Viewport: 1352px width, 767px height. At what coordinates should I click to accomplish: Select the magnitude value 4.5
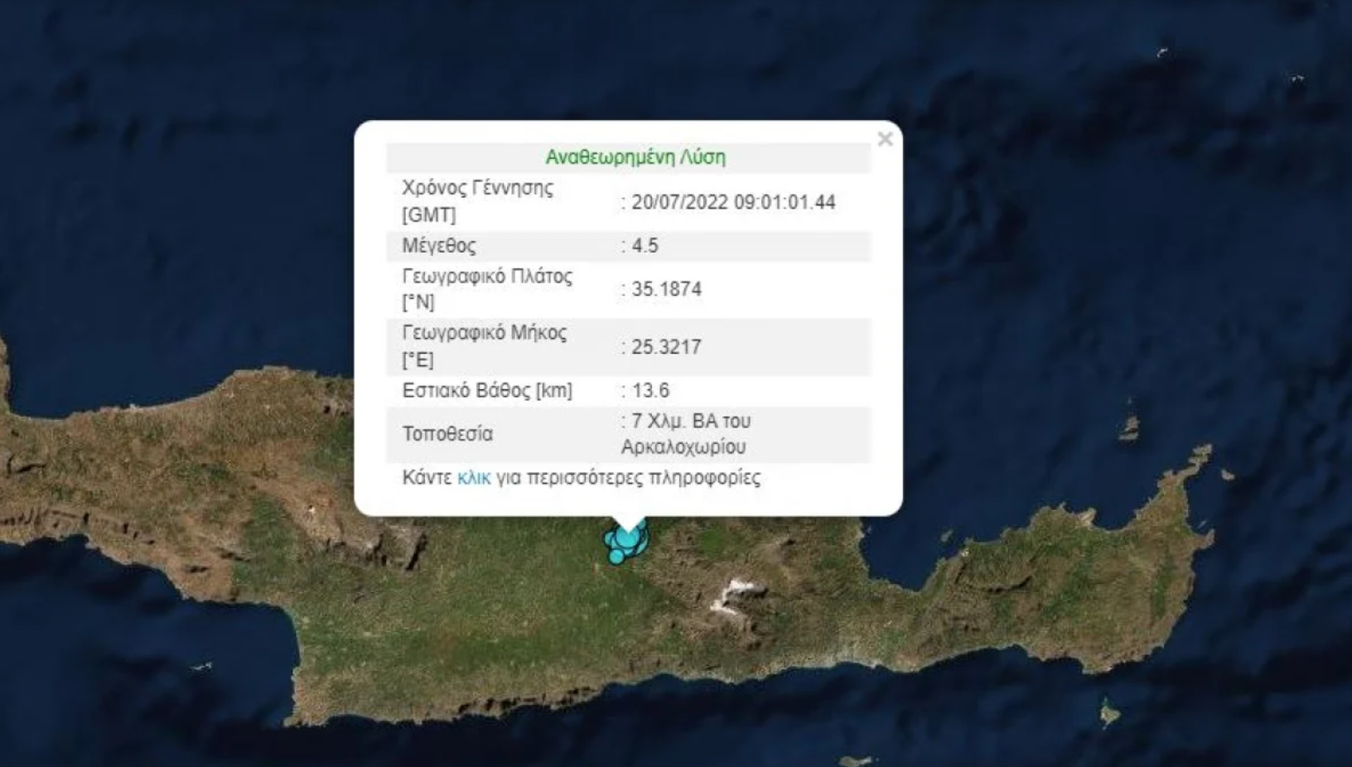645,246
